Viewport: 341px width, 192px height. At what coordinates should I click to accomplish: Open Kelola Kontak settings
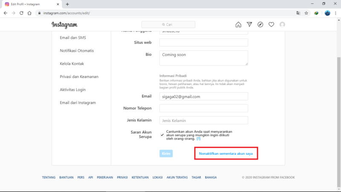pyautogui.click(x=72, y=64)
